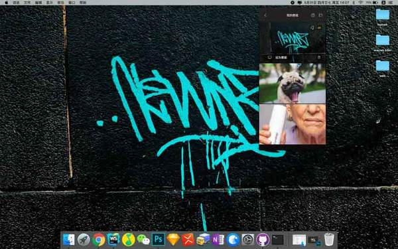Select the pug dog photo thumbnail
This screenshot has width=398, height=249.
click(293, 83)
